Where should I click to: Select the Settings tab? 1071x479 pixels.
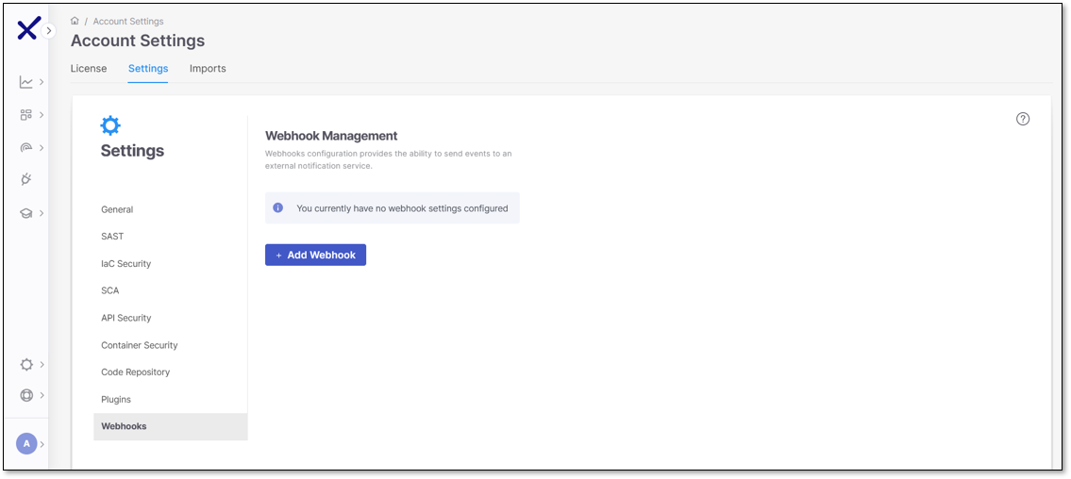tap(148, 68)
